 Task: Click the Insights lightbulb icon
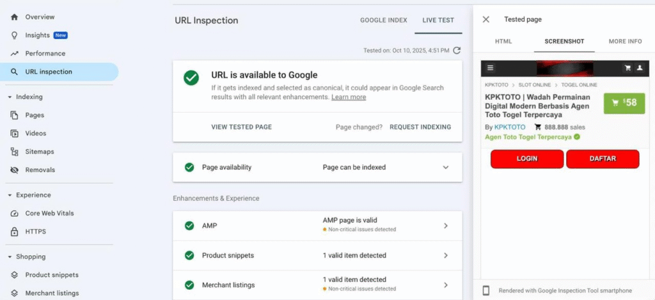[x=14, y=35]
